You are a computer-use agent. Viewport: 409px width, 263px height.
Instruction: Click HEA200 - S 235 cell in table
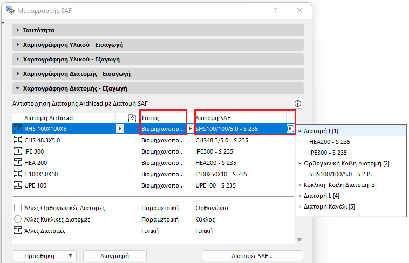216,163
